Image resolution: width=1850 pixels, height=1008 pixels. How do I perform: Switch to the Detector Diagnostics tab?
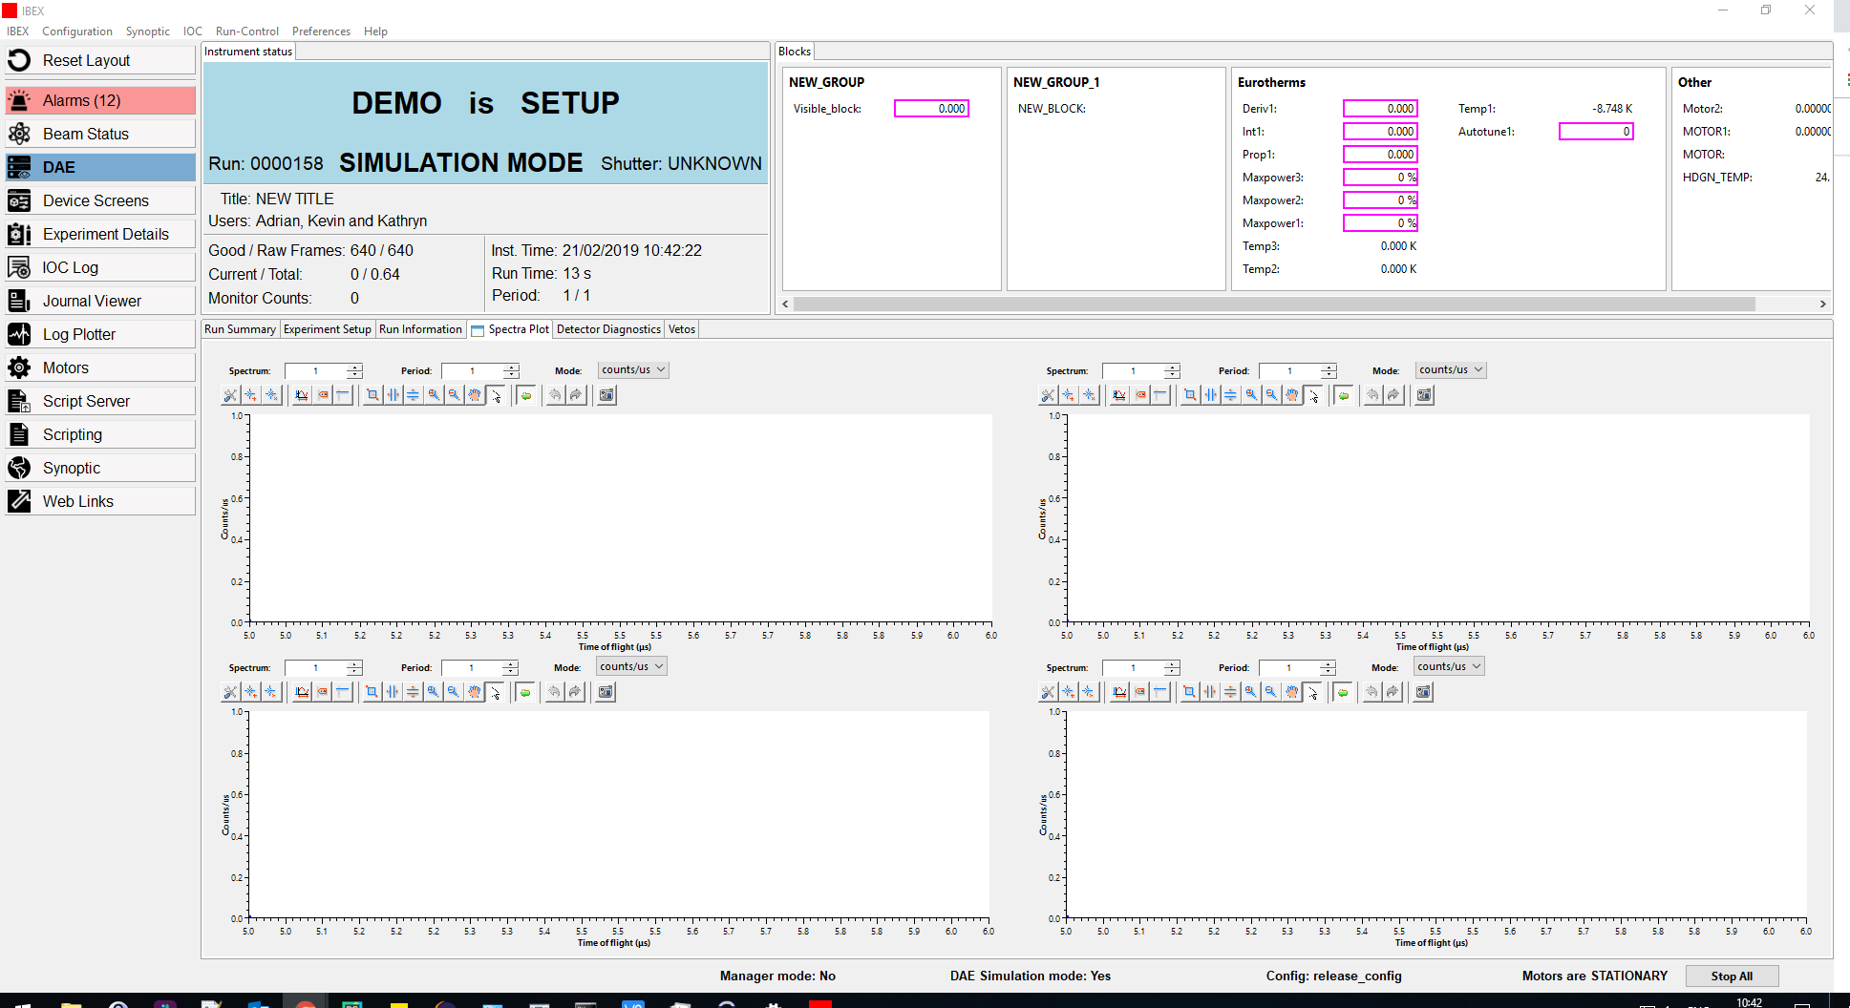[x=607, y=328]
